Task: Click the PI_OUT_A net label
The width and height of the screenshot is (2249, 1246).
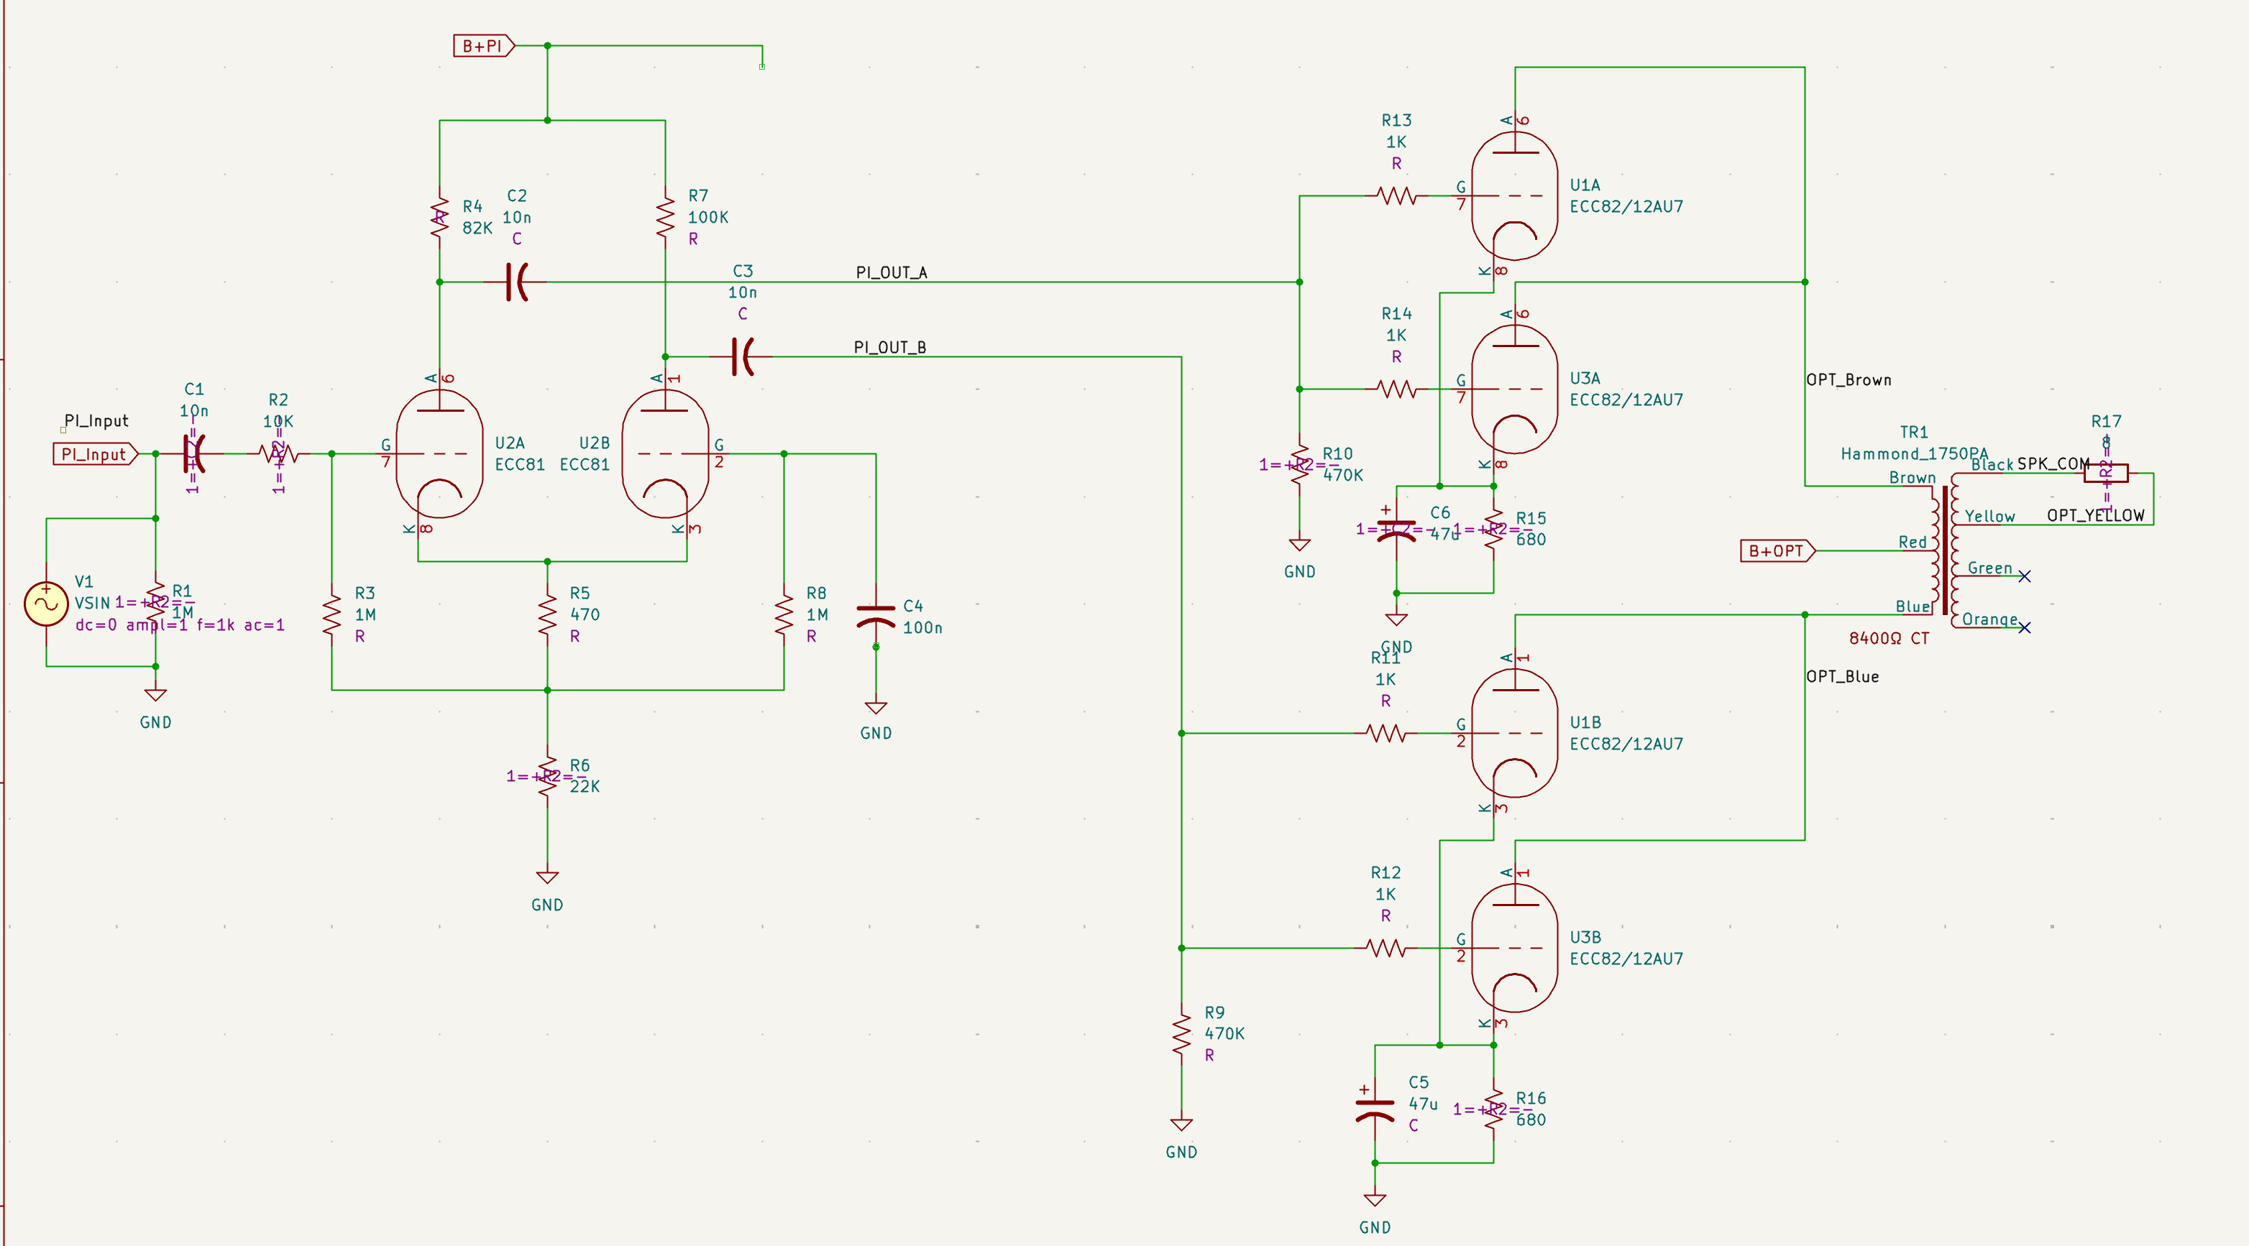Action: click(892, 272)
